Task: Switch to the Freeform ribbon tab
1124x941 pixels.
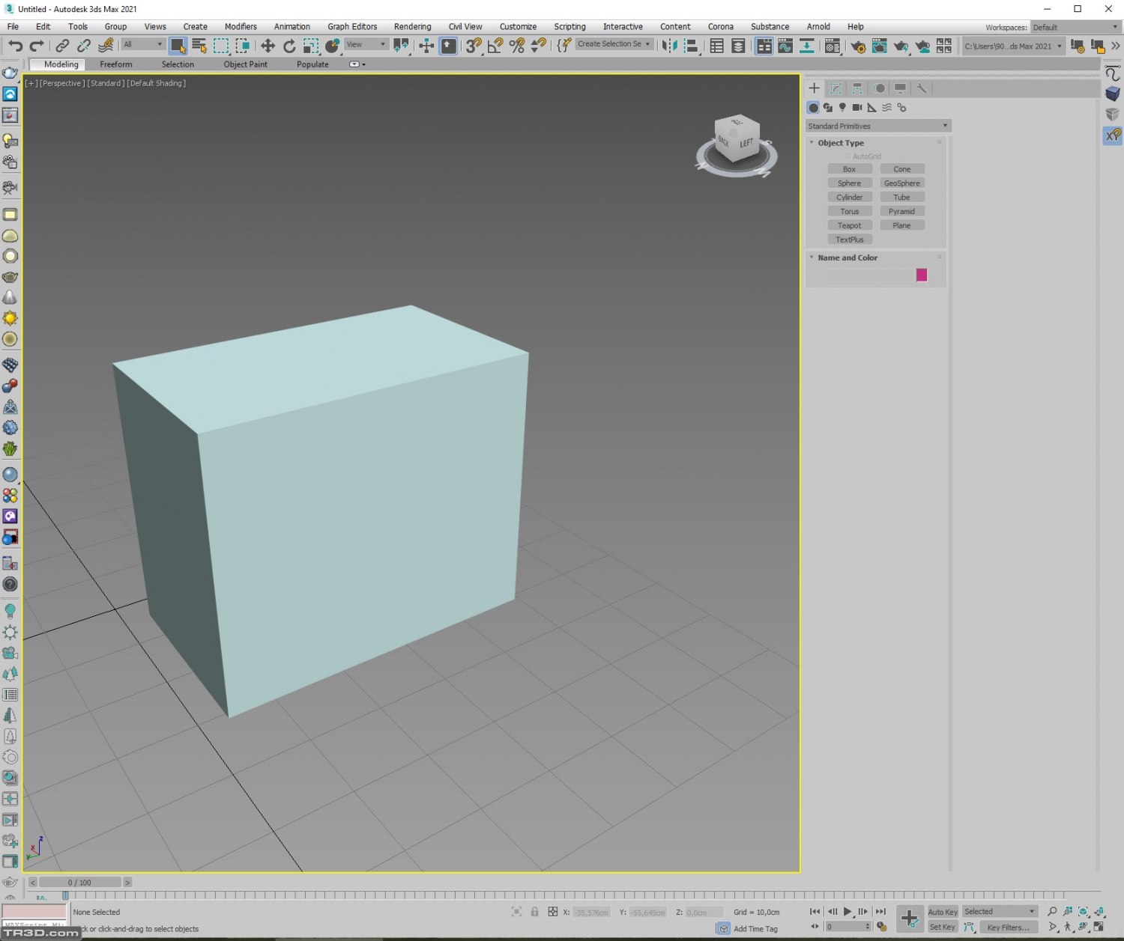Action: [116, 64]
